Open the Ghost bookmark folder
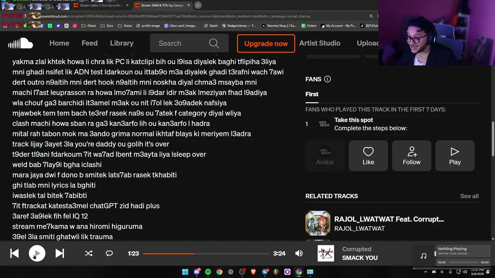Screen dimensions: 495x278 click(x=89, y=26)
